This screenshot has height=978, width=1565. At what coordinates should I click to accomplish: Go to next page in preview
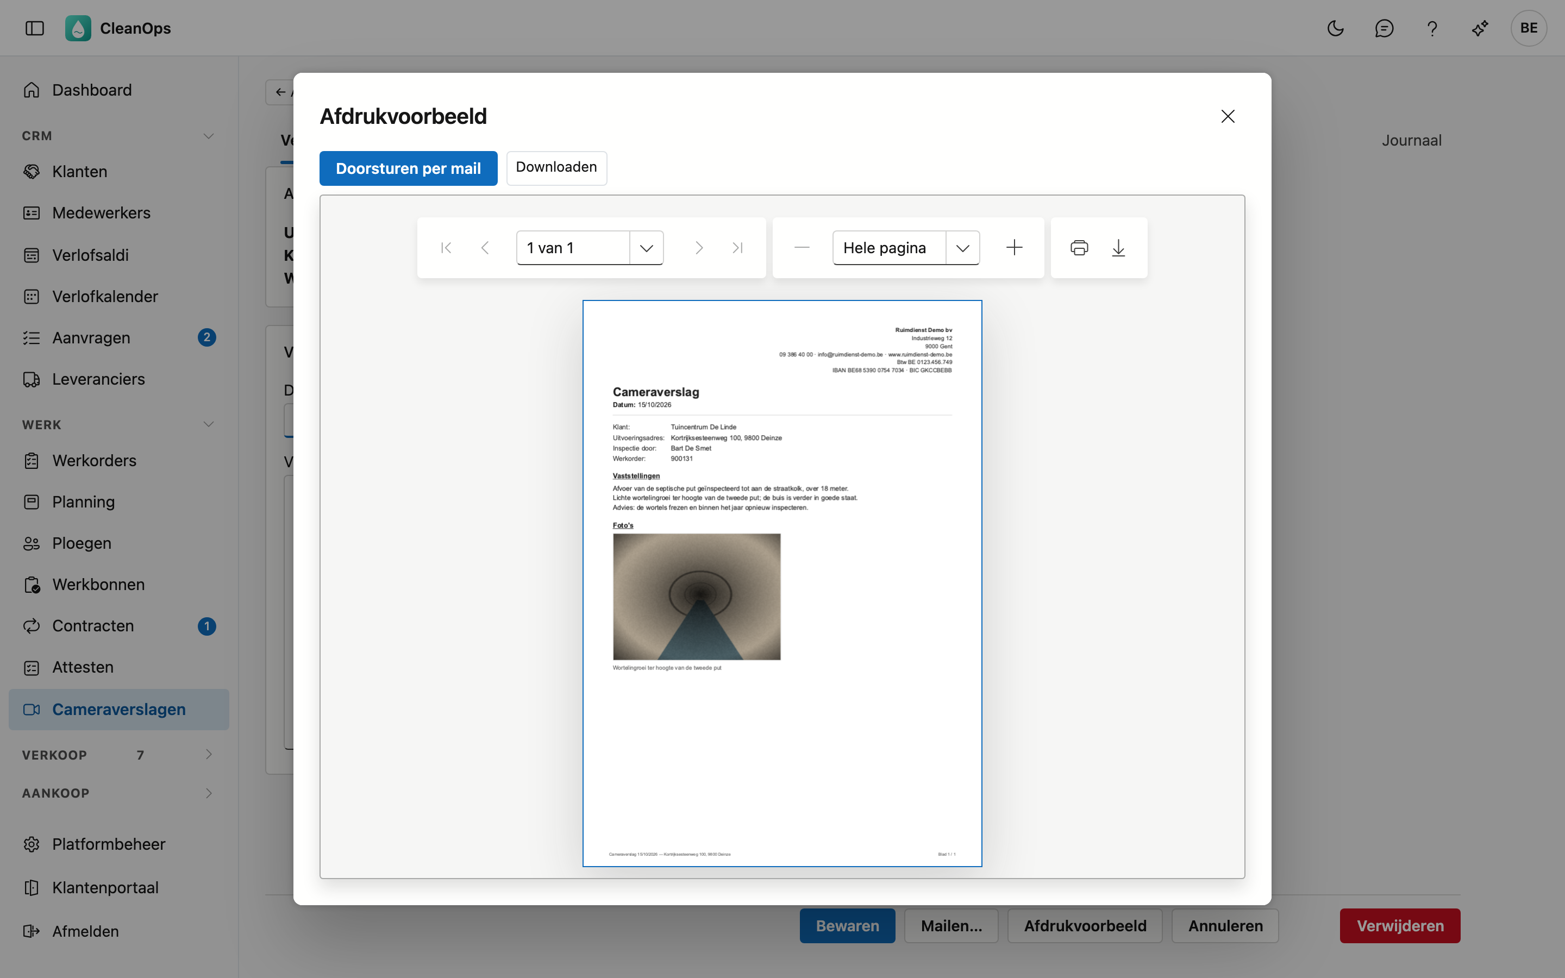point(698,248)
